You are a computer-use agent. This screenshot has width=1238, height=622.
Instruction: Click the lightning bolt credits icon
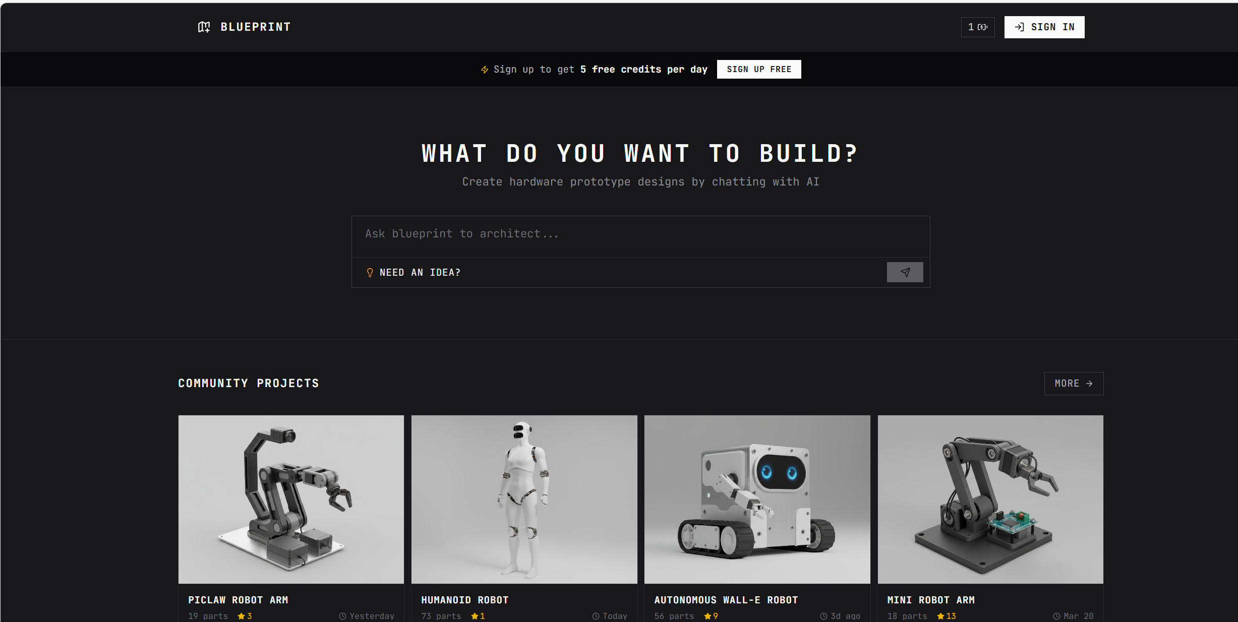(x=485, y=70)
